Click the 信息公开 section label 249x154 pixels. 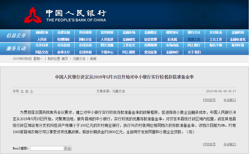pos(16,36)
